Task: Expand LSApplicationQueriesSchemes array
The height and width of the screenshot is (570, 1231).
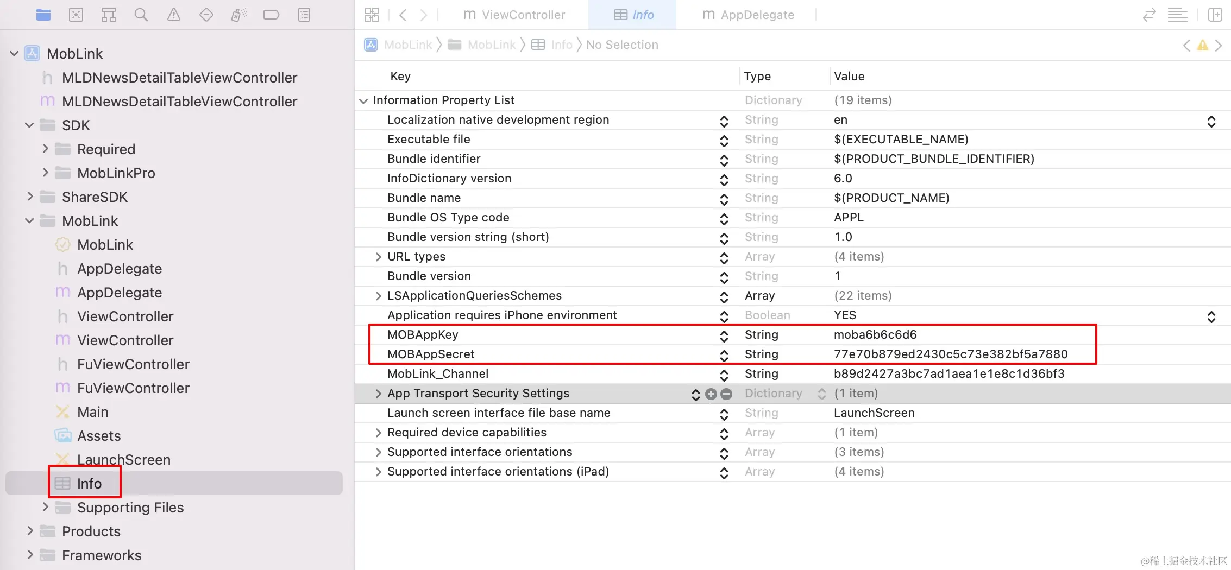Action: (378, 296)
